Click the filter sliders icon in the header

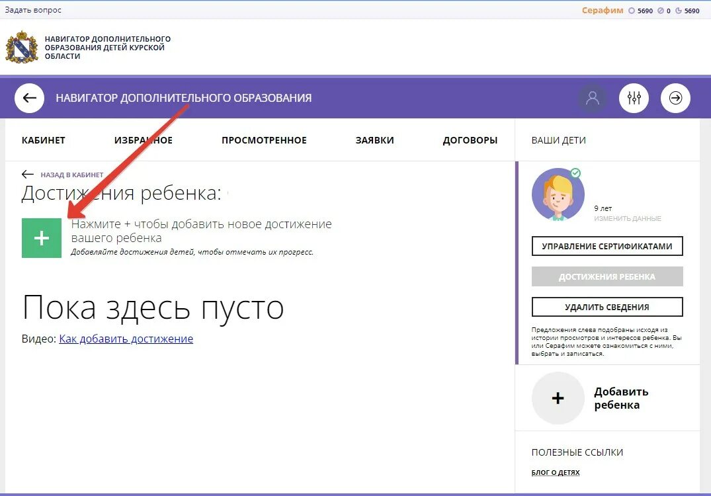(634, 98)
